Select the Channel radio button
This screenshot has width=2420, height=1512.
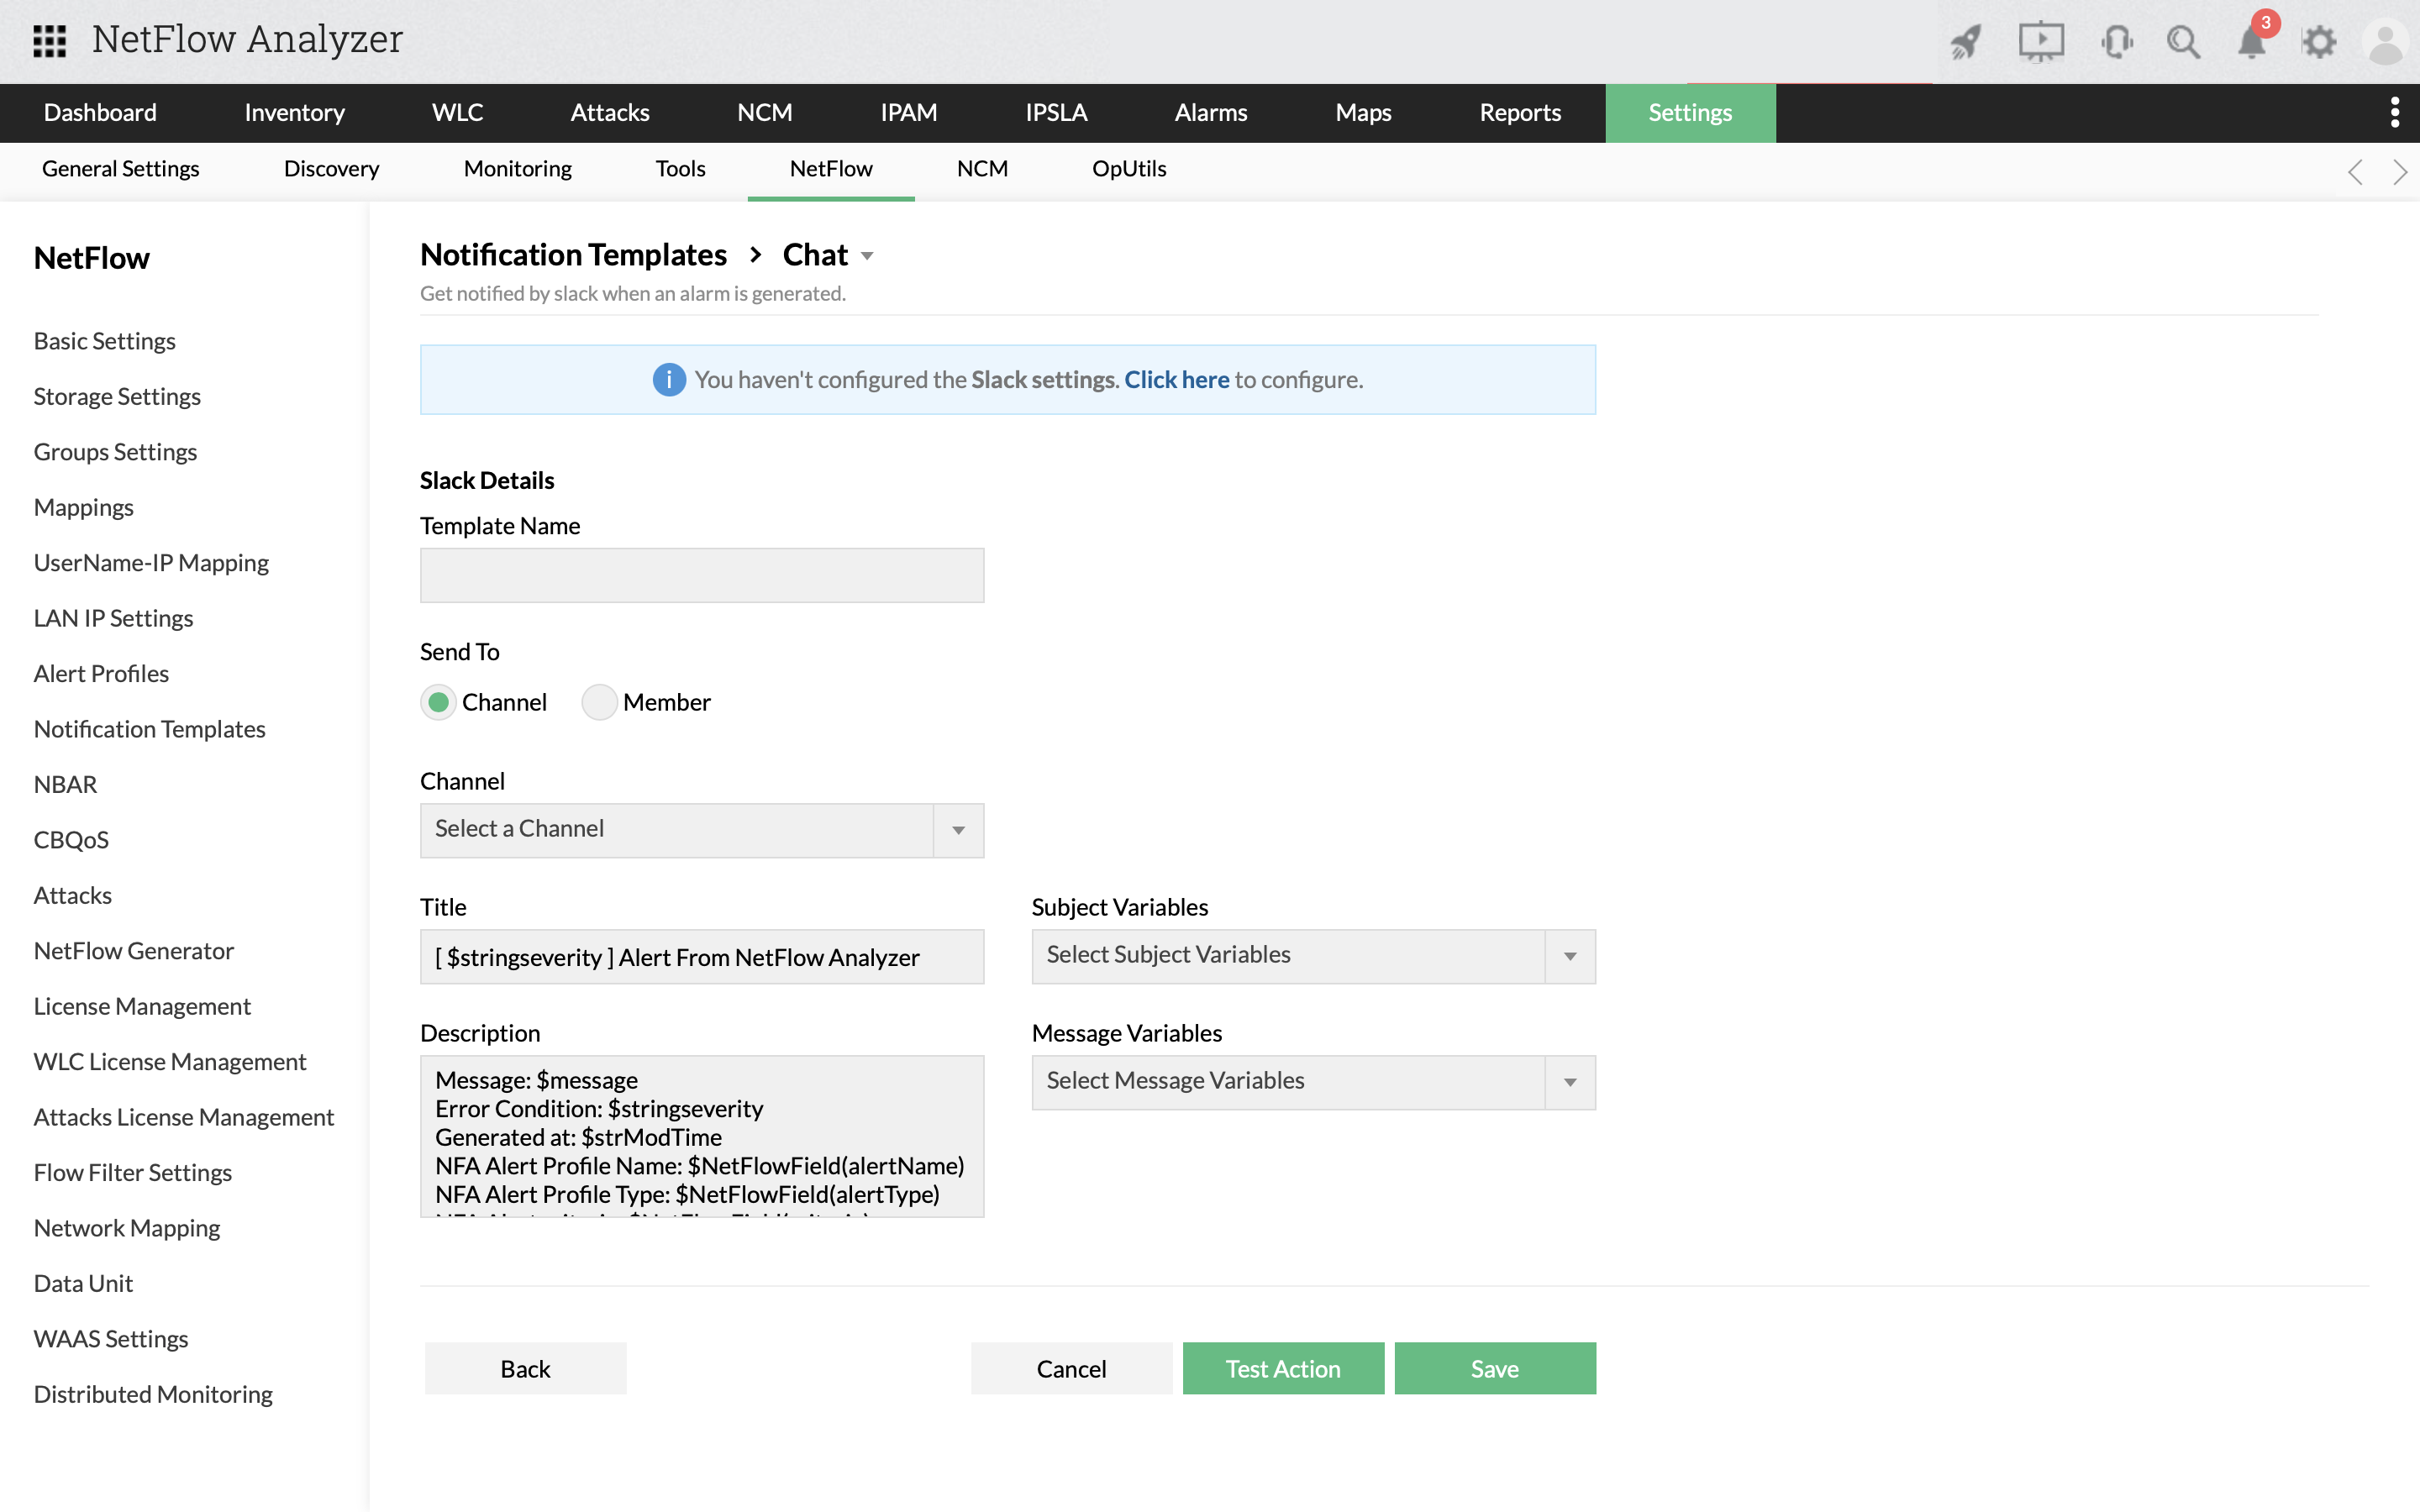click(438, 702)
